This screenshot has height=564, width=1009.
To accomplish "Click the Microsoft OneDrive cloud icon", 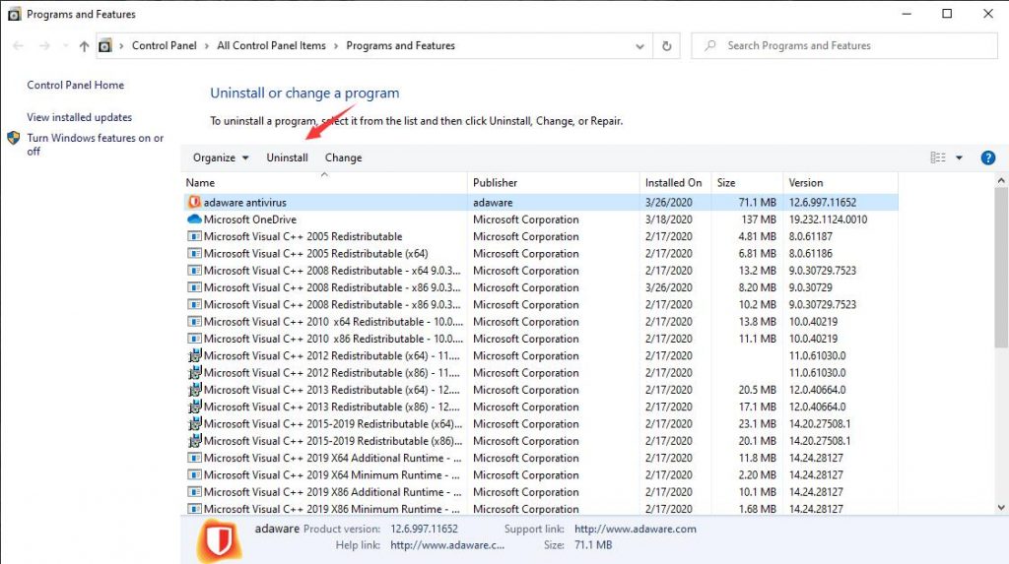I will 194,219.
